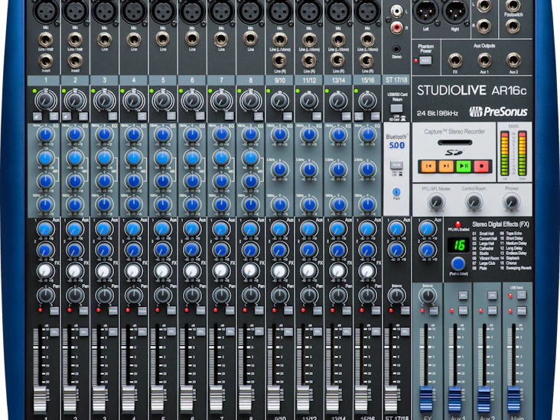The width and height of the screenshot is (560, 420).
Task: Enable the guitar instrument switch on channel 1
Action: tap(37, 116)
